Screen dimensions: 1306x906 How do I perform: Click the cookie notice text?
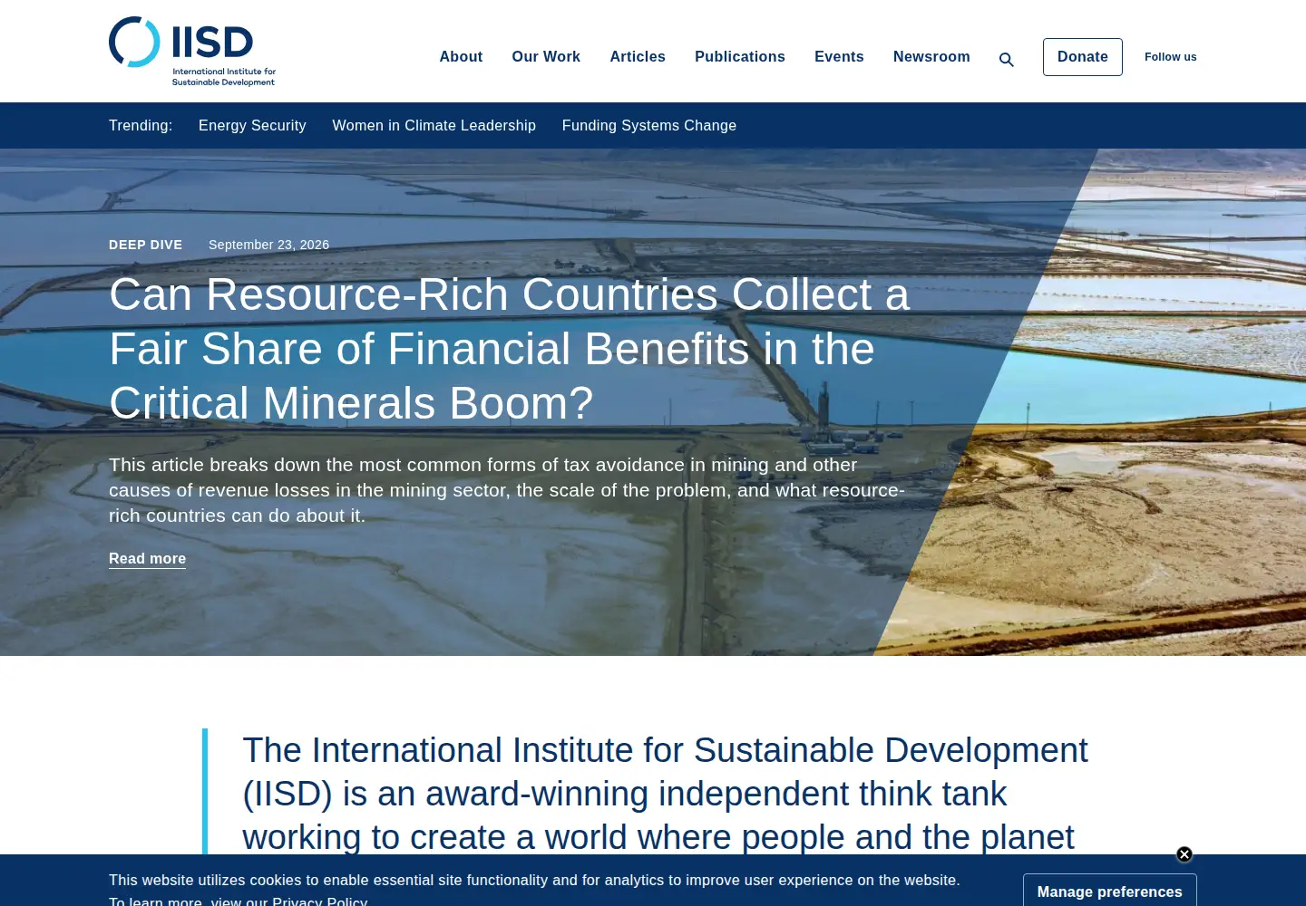coord(534,891)
